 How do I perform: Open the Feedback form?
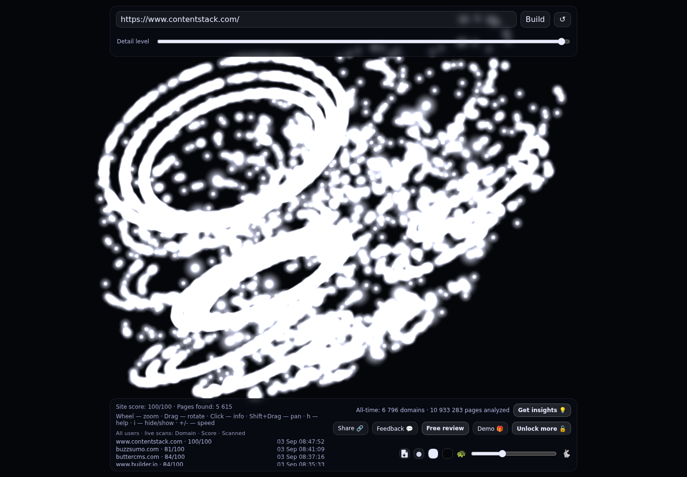click(395, 428)
